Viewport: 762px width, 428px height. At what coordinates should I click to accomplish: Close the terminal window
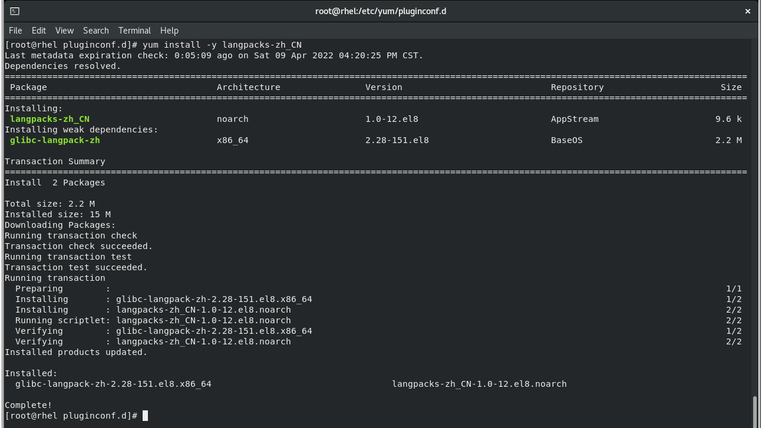click(x=747, y=11)
